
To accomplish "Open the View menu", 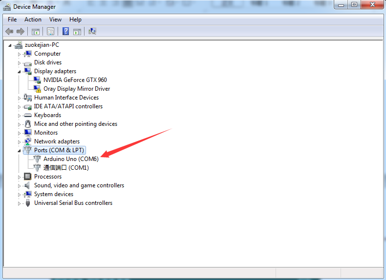I will [55, 20].
